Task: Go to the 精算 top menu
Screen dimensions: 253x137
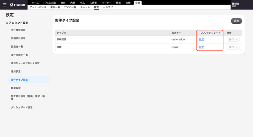Action: tap(119, 3)
